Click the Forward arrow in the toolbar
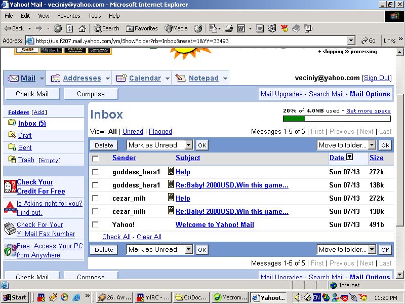Viewport: 405px width, 304px height. (x=39, y=28)
